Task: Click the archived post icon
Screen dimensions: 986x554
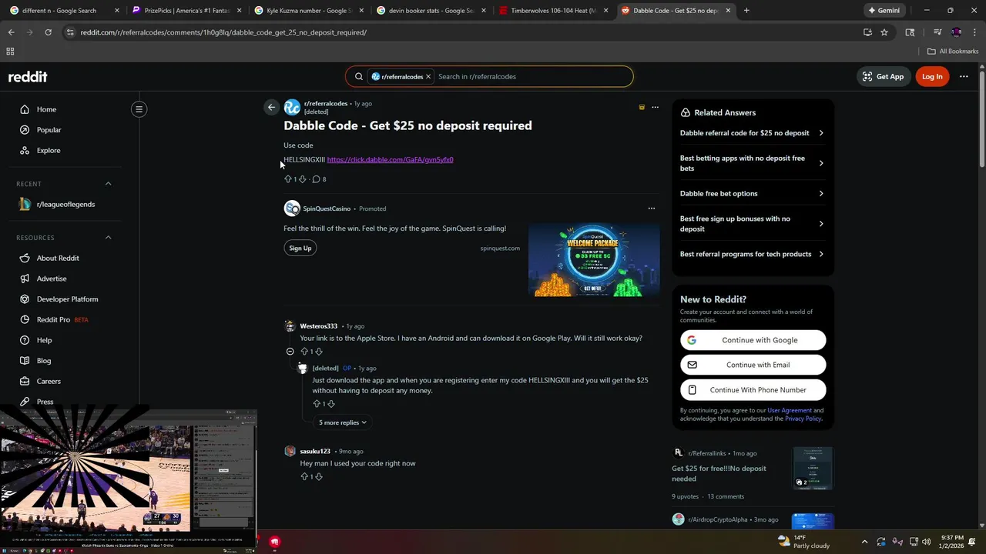Action: [x=642, y=107]
